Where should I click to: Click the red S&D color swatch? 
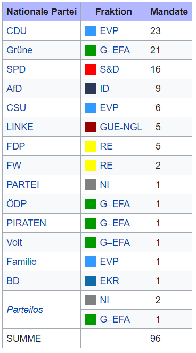90,69
